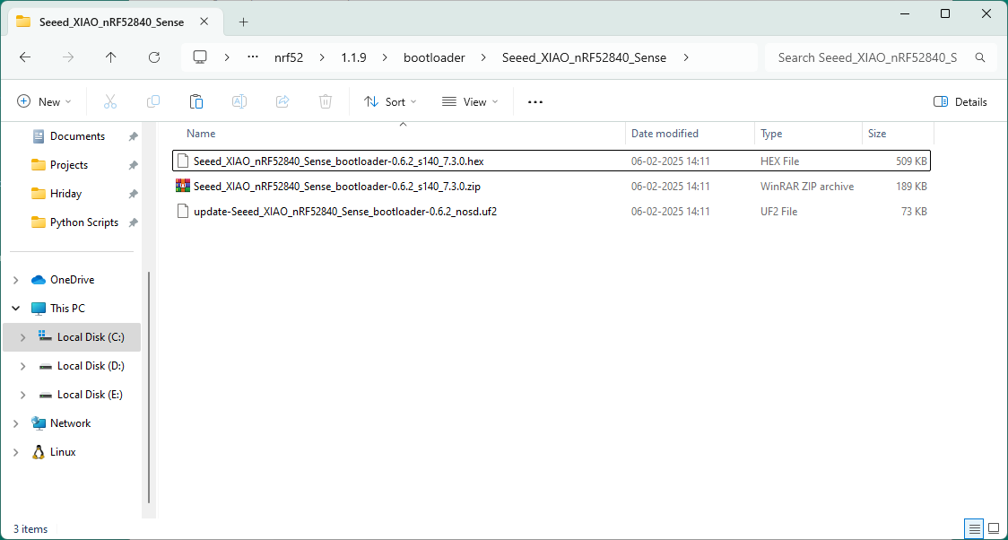Open the New item dropdown
Viewport: 1008px width, 540px height.
click(x=44, y=101)
